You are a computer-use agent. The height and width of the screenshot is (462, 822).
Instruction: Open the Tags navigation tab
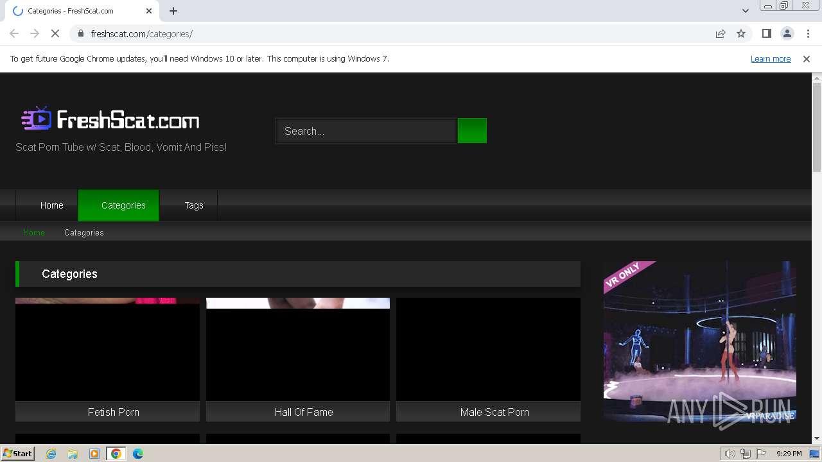coord(189,205)
